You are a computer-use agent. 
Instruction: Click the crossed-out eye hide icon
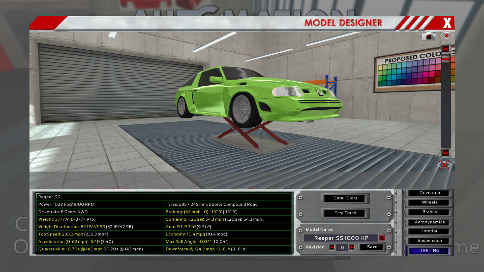(444, 165)
